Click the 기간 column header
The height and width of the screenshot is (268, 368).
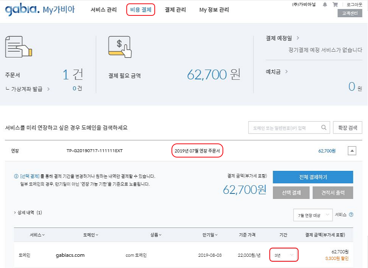(x=283, y=235)
